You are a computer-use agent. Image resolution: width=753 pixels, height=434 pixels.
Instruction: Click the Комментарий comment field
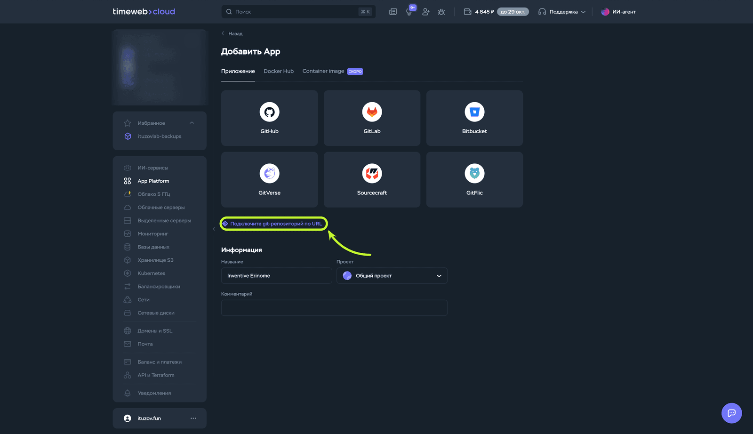[x=334, y=308]
